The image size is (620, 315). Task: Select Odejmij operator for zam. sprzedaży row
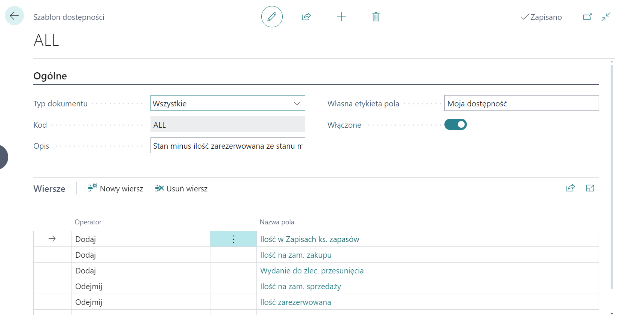(x=141, y=286)
